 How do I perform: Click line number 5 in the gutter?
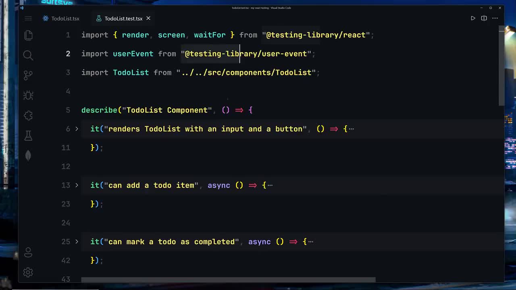click(x=68, y=110)
